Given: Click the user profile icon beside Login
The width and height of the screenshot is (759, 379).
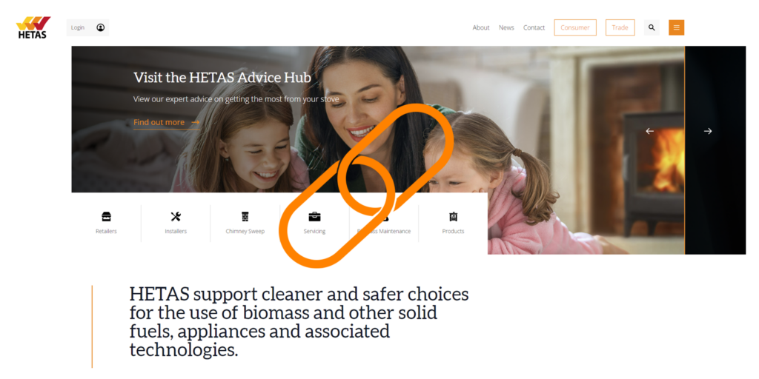Looking at the screenshot, I should (x=100, y=27).
